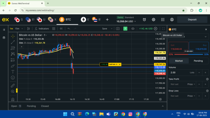
Task: Expand the timeframe dropdown arrow
Action: [x=22, y=29]
